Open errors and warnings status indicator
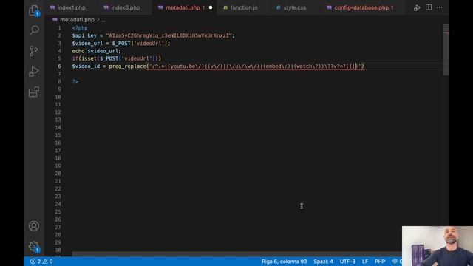 (41, 262)
